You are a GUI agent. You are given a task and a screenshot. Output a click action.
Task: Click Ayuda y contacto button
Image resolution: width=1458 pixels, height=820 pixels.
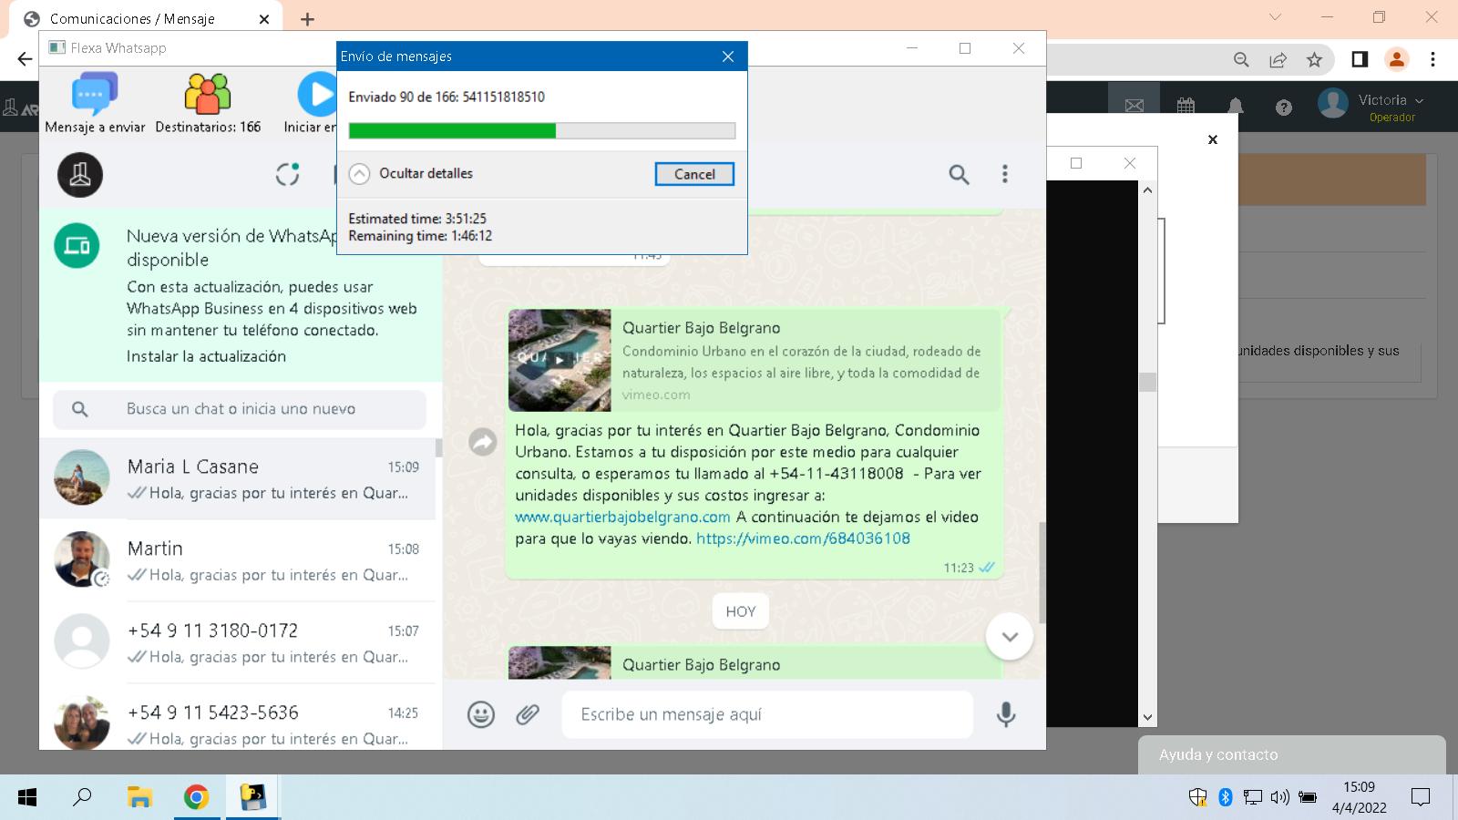[1291, 755]
